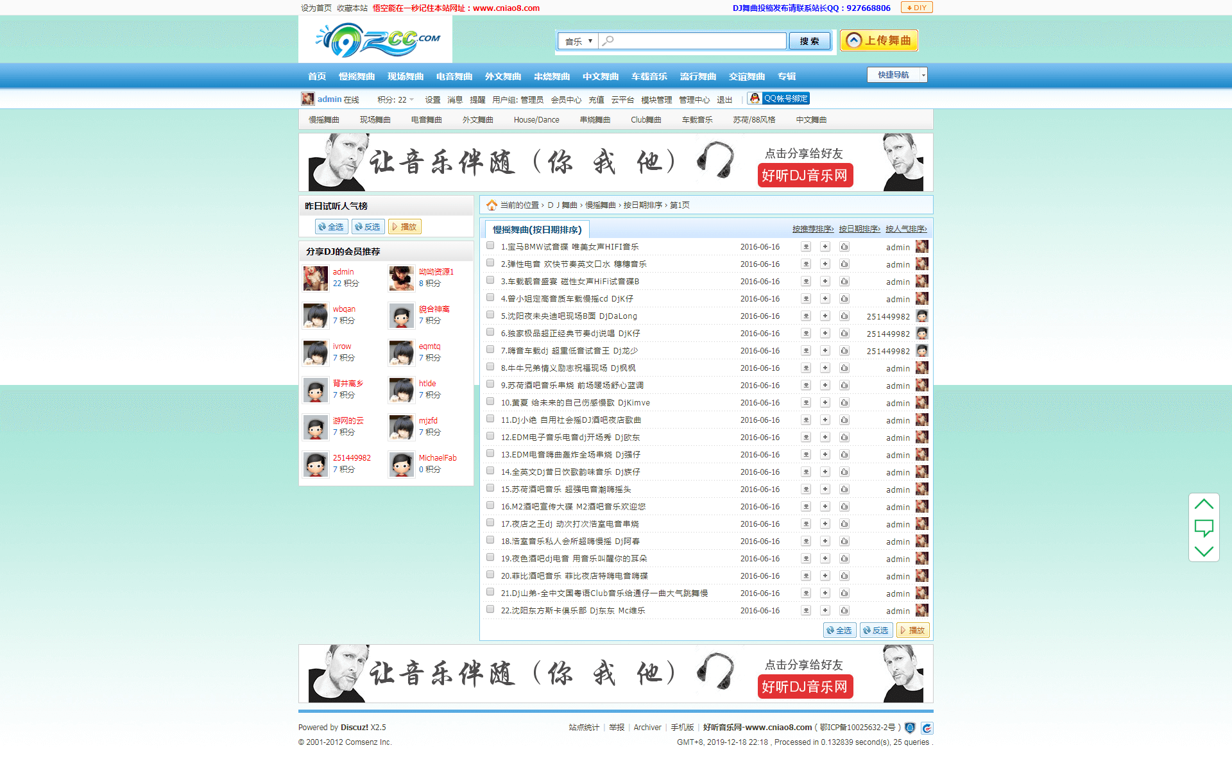The image size is (1232, 759).
Task: Open the 音乐 search category dropdown
Action: (578, 42)
